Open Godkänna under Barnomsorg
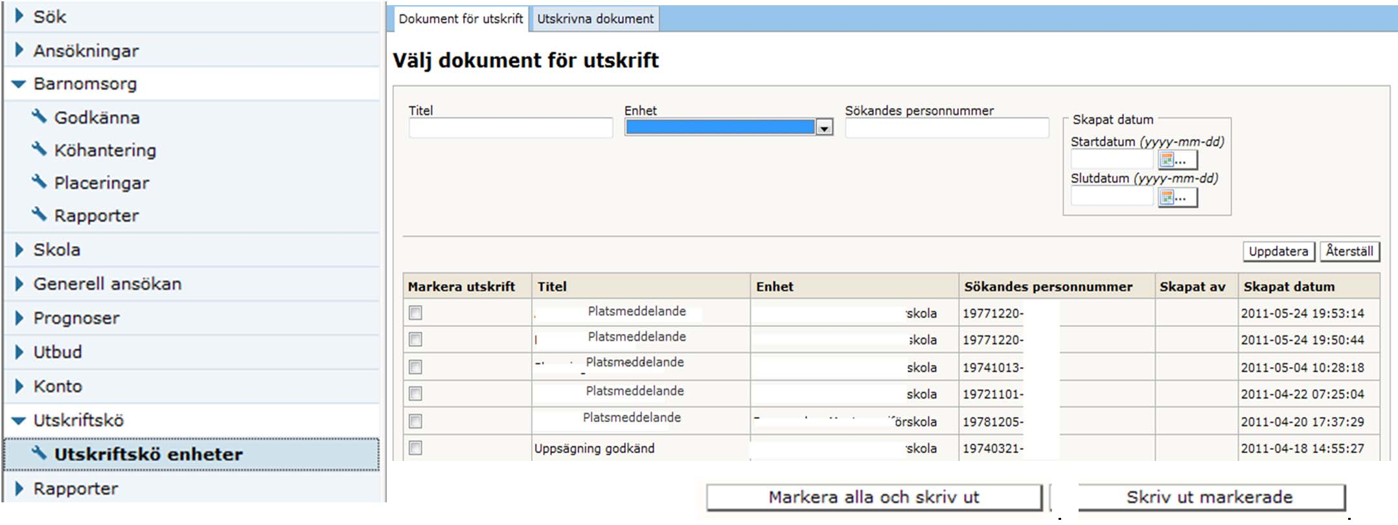This screenshot has width=1398, height=525. pos(97,117)
